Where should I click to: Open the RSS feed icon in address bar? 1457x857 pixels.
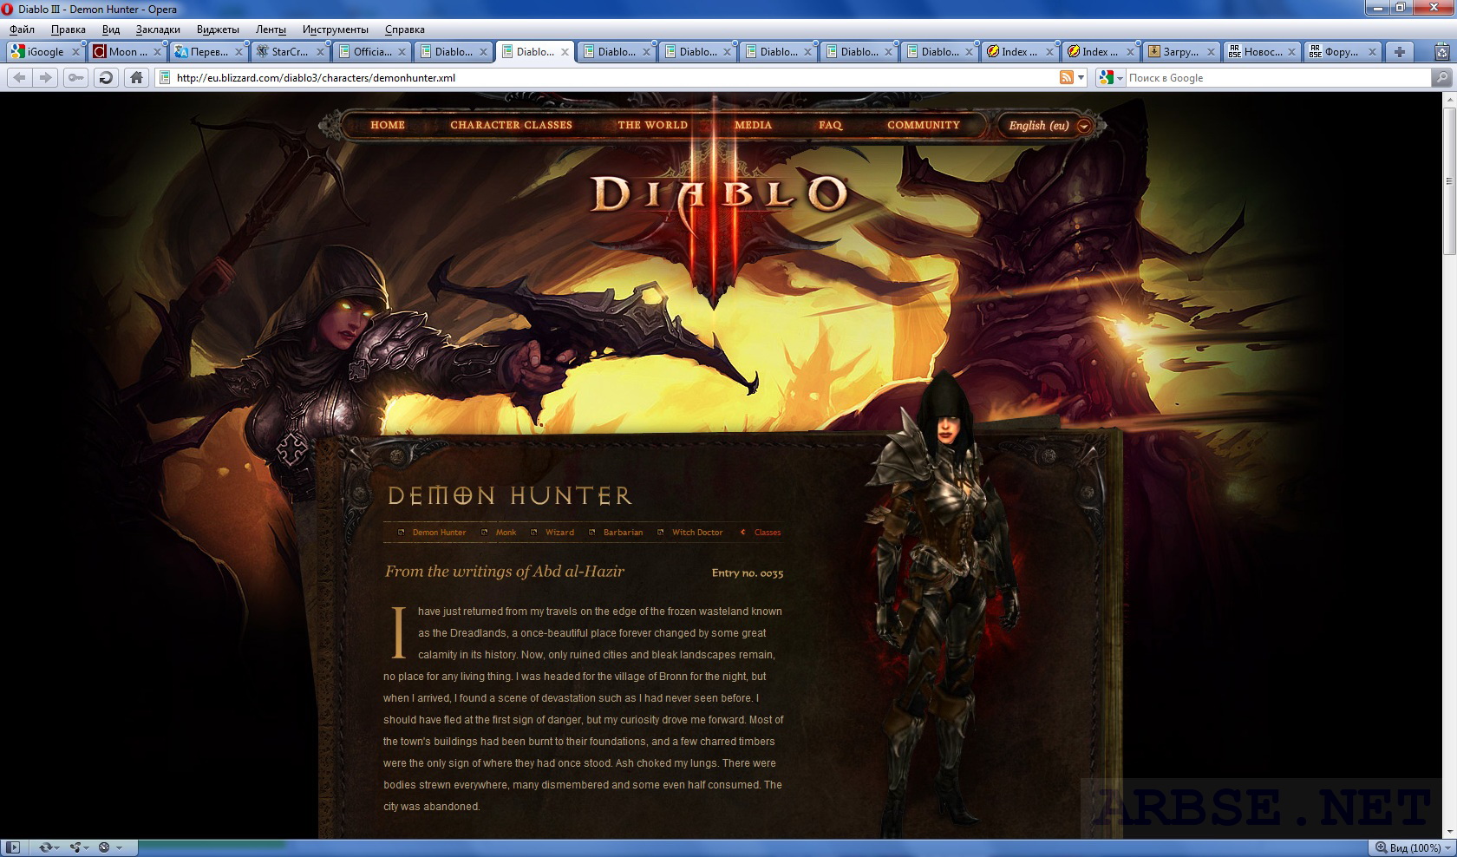1067,77
